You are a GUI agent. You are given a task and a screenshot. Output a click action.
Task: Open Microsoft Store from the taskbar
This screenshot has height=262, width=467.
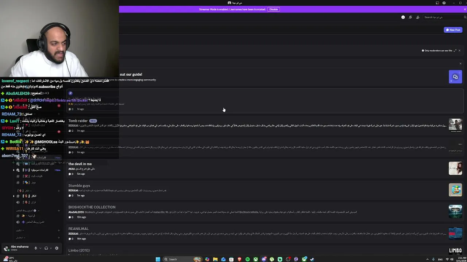click(231, 259)
